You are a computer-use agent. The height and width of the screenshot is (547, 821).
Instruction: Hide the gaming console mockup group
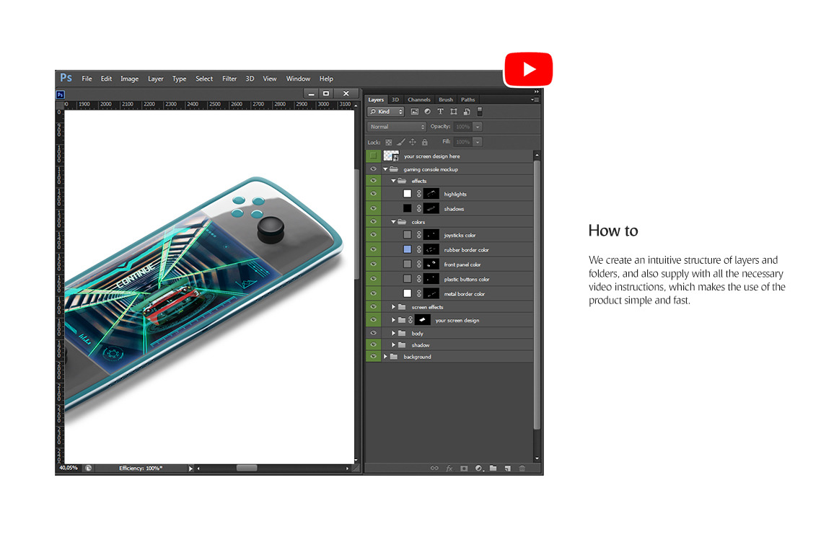click(x=373, y=169)
